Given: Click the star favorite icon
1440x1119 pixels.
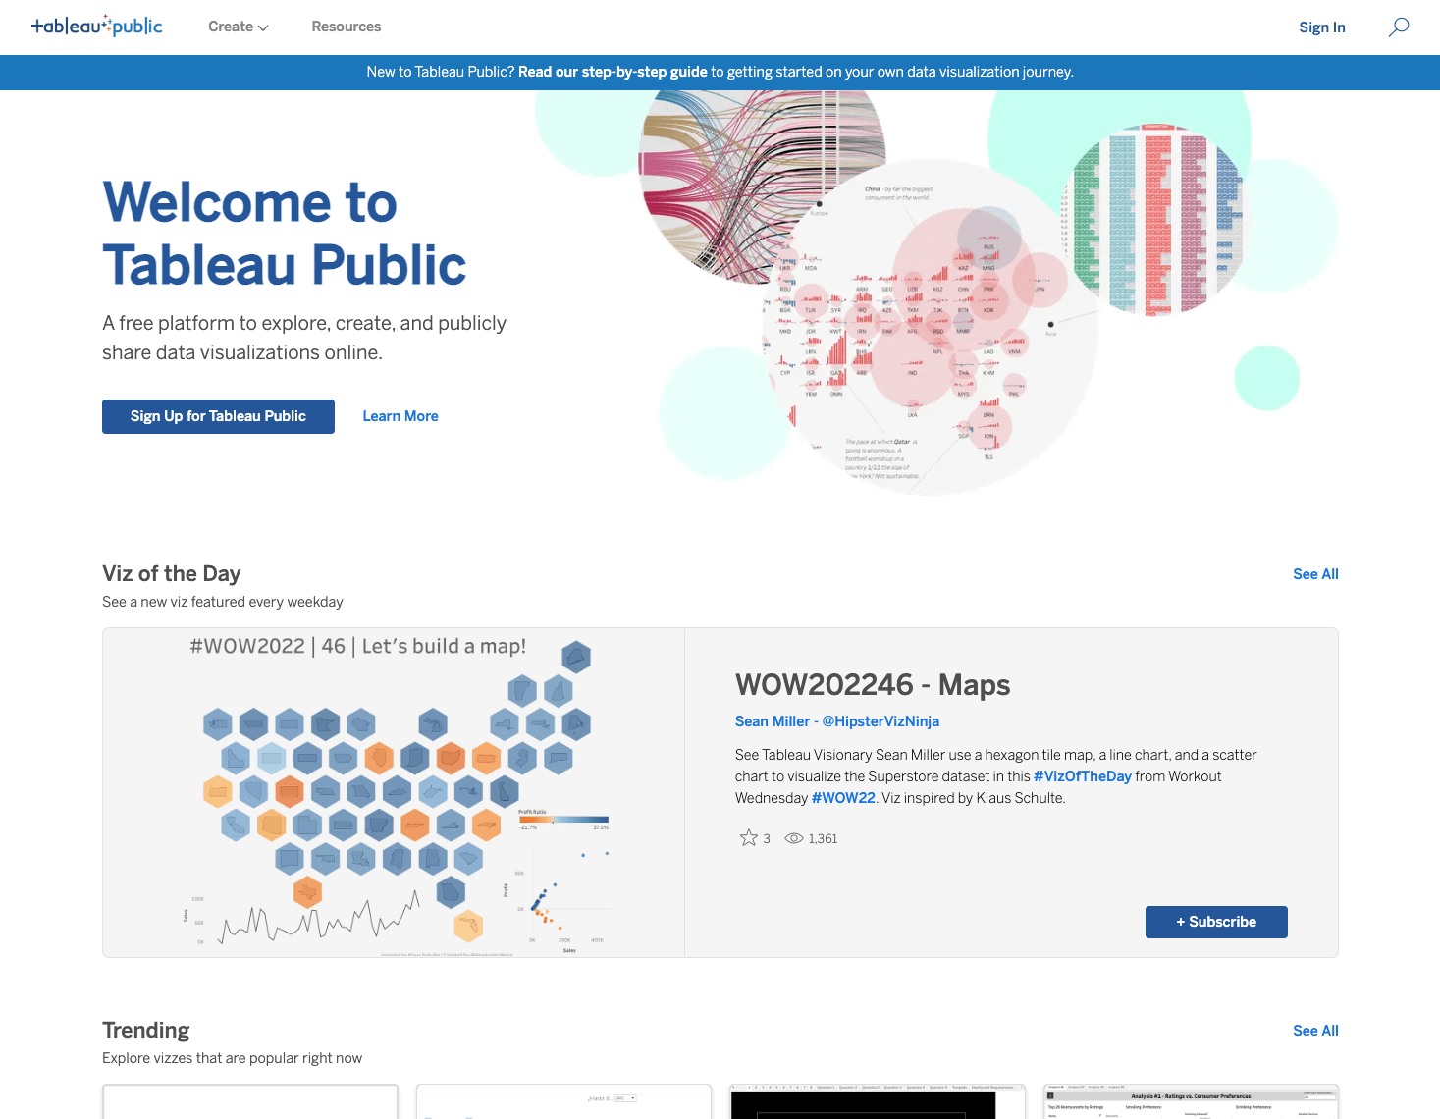Looking at the screenshot, I should pos(748,838).
